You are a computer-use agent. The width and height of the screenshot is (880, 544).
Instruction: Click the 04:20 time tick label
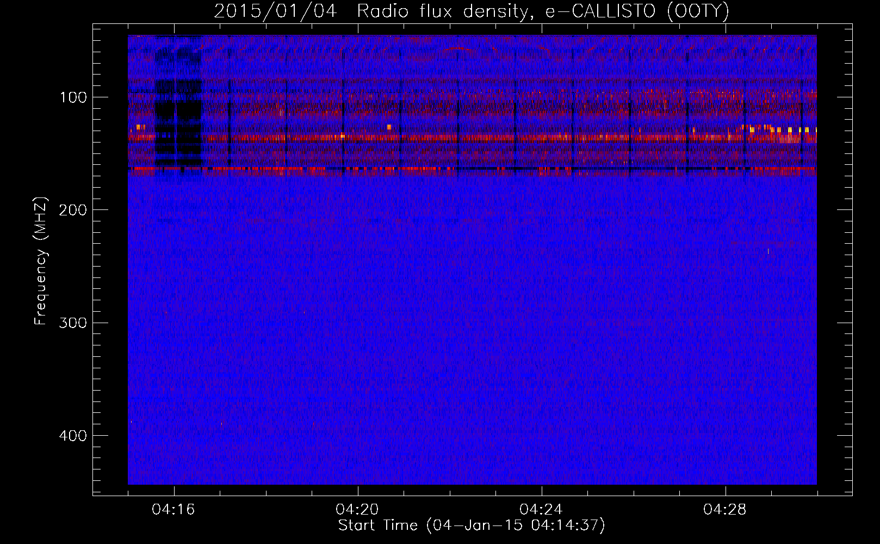tap(357, 510)
